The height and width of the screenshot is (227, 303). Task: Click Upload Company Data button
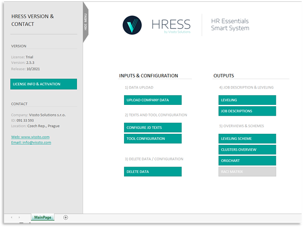tap(152, 100)
